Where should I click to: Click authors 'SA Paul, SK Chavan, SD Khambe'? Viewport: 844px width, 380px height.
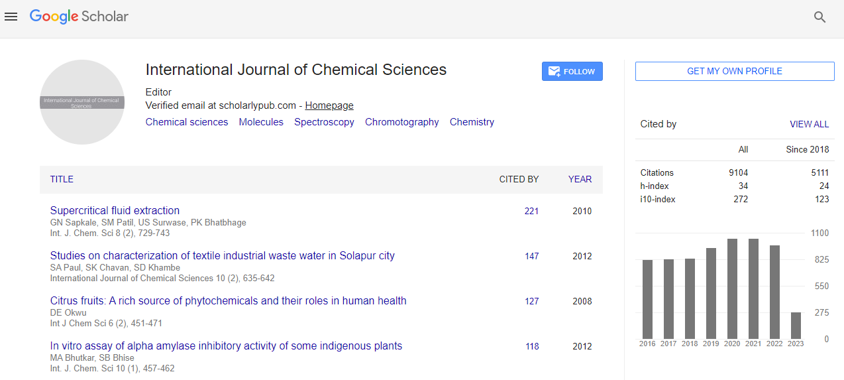115,268
